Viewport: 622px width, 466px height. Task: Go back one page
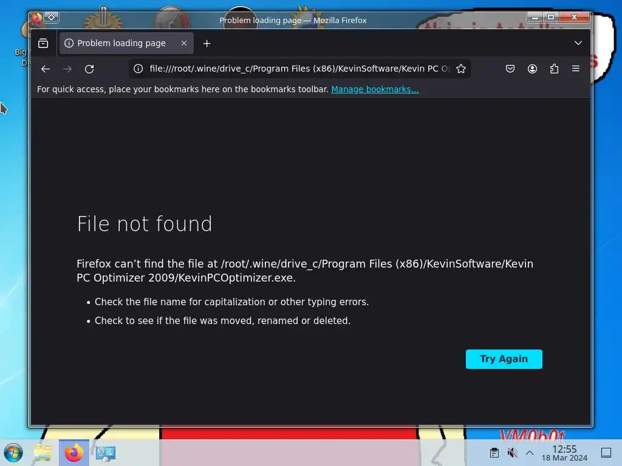[x=45, y=69]
